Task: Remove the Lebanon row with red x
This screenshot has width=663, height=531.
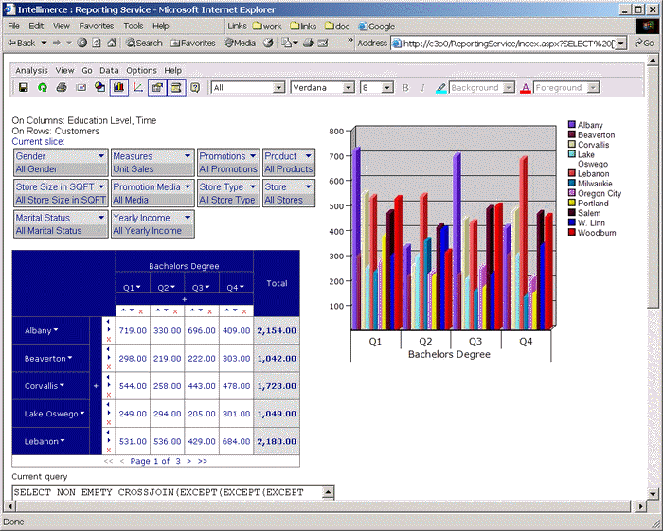Action: (109, 450)
